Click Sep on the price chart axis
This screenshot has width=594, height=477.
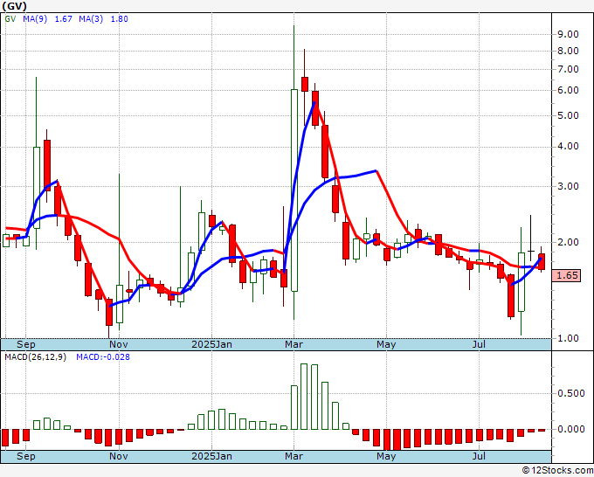(25, 344)
